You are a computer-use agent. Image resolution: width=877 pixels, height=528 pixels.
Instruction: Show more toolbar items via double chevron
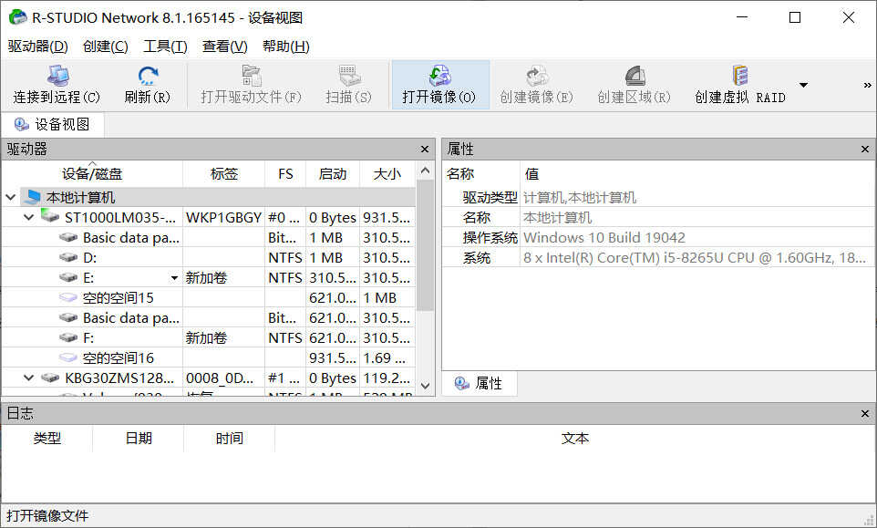click(x=867, y=85)
